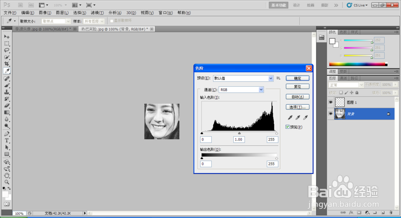
Task: Select the Clone Stamp tool
Action: pyautogui.click(x=7, y=92)
